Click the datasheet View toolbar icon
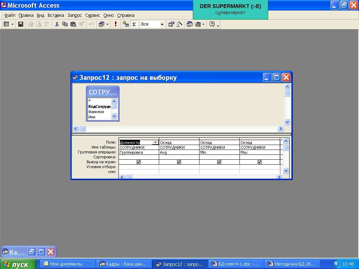Image resolution: width=359 pixels, height=269 pixels. tap(6, 24)
